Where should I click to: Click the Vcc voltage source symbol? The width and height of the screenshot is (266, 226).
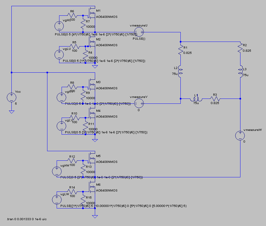click(11, 98)
